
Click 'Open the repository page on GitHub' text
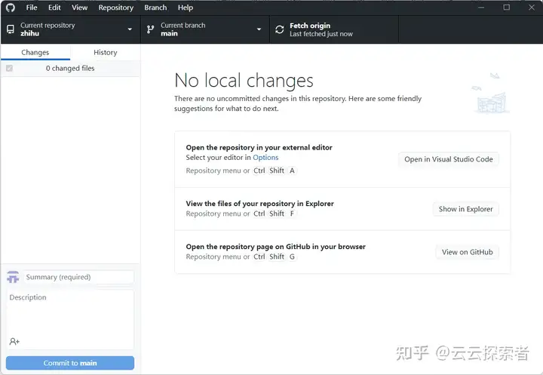pos(276,247)
